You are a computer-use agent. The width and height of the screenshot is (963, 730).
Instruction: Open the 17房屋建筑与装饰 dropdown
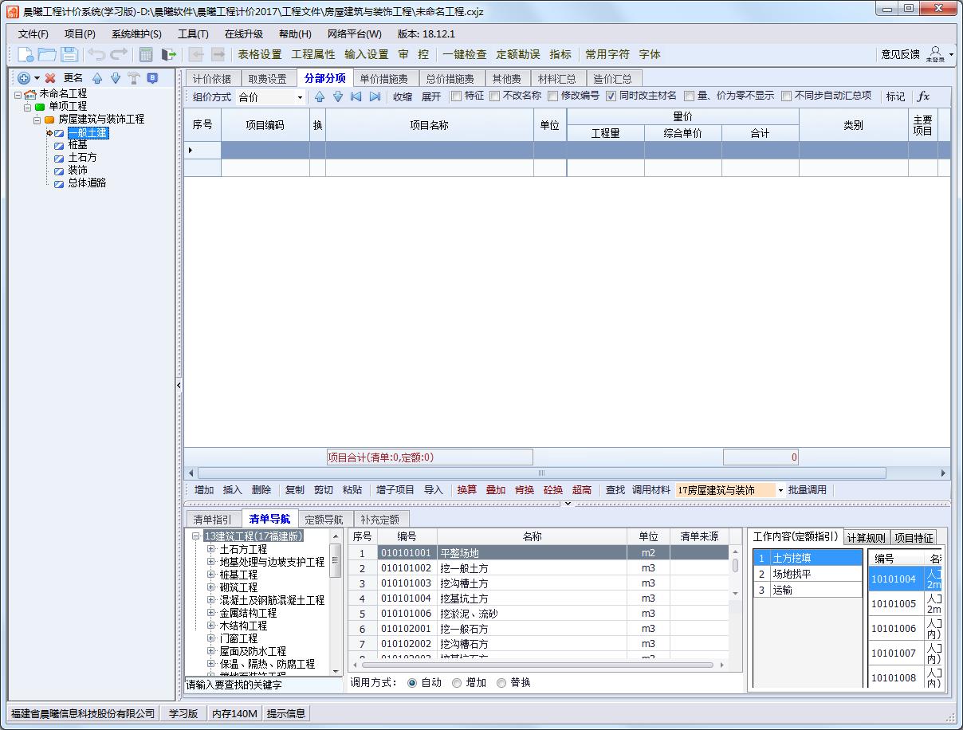pos(780,490)
